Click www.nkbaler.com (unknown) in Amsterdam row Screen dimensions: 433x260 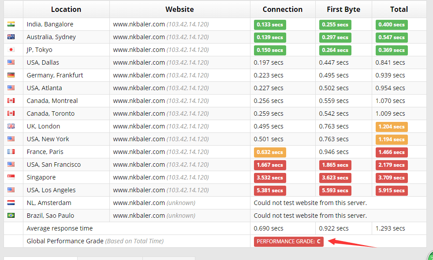tap(154, 203)
